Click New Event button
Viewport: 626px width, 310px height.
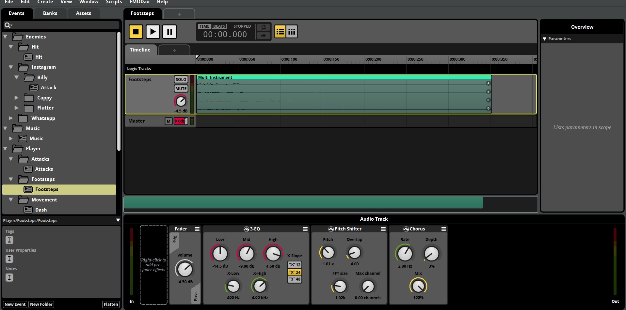pos(15,304)
